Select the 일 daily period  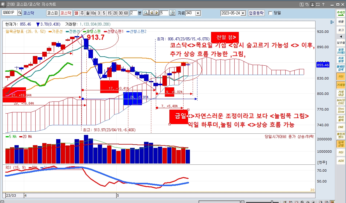tap(76, 13)
